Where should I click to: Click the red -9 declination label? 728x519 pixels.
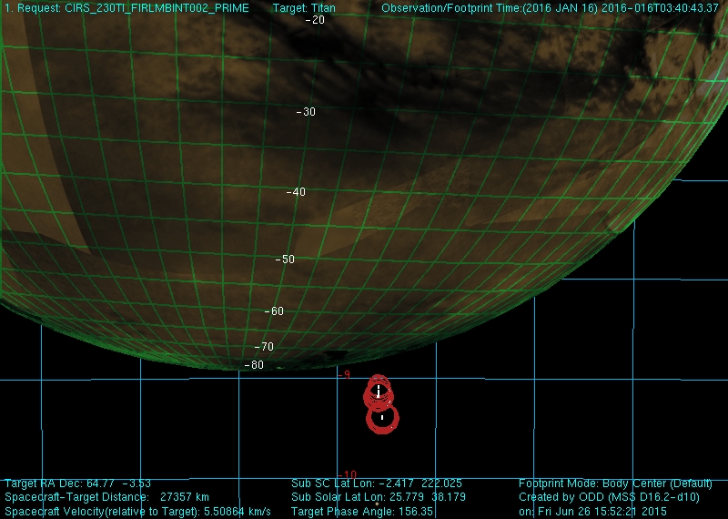point(345,374)
